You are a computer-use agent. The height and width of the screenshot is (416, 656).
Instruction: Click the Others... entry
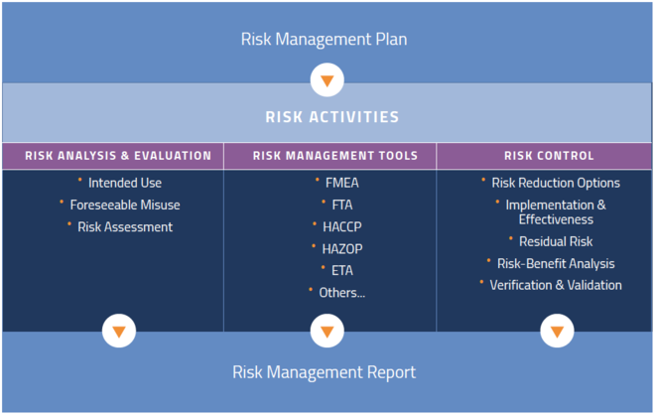tap(341, 292)
